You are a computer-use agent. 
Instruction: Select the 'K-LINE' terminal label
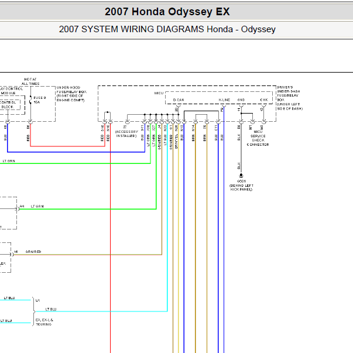224,100
